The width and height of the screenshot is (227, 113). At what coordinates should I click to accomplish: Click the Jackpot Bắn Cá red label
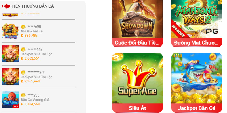(197, 108)
